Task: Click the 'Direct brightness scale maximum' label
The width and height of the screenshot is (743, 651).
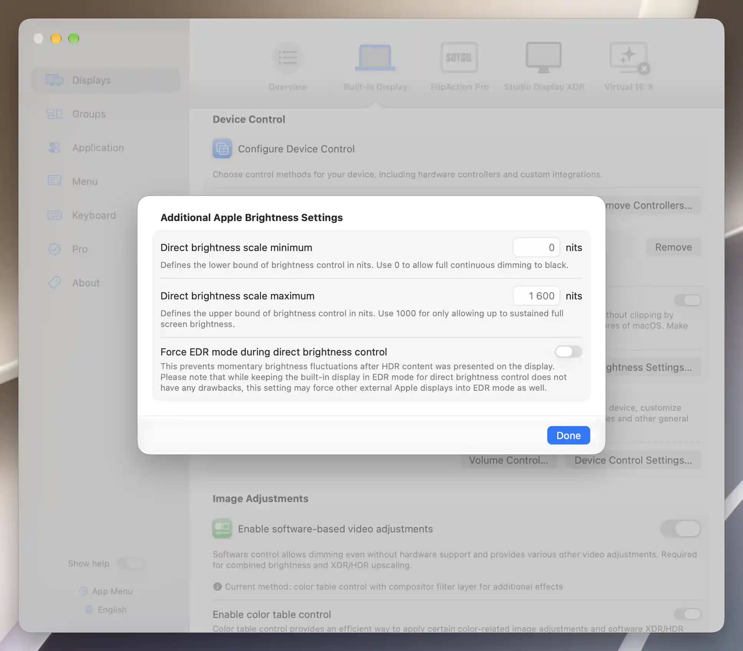Action: pos(237,296)
